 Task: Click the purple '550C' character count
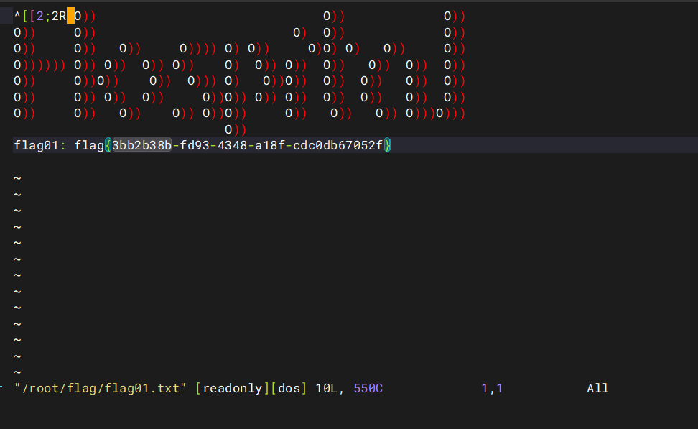coord(368,389)
